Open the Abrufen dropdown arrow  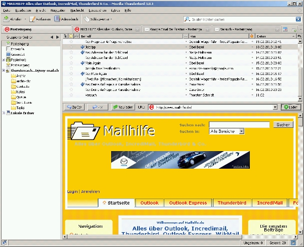click(25, 19)
